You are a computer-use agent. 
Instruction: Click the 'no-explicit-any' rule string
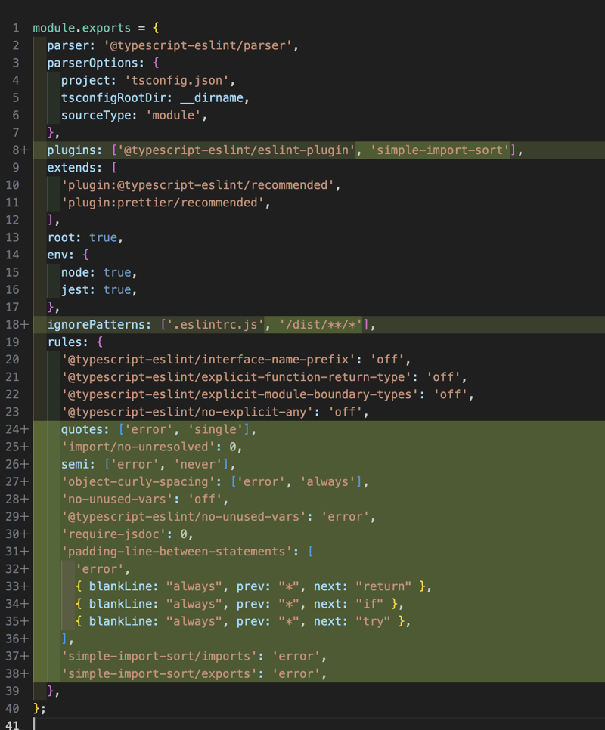pos(188,412)
